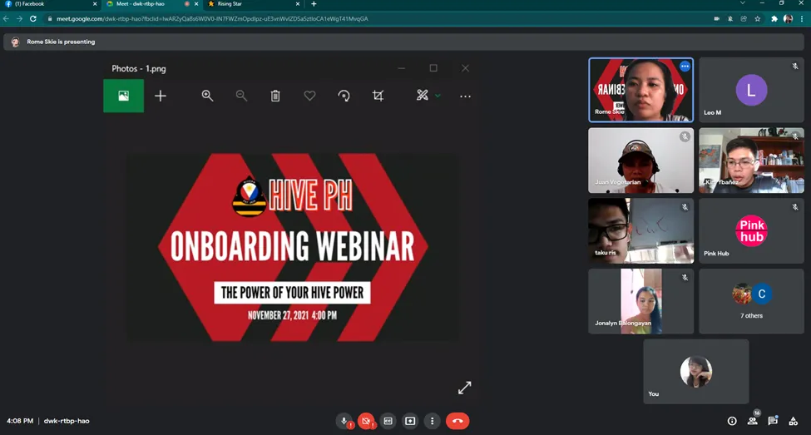Rotate the photo using the rotate icon
This screenshot has width=811, height=435.
coord(344,96)
